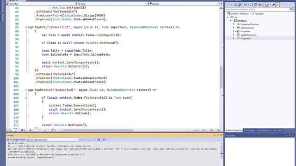This screenshot has width=296, height=166.
Task: Click the Toolbox side tab
Action: [3, 18]
